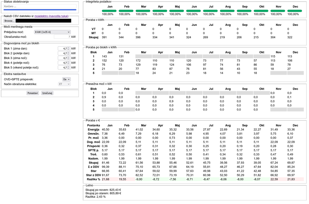Viewport: 309px width, 204px height.
Task: Click the 'Ekstra nastavitve' group title
Action: (15, 74)
